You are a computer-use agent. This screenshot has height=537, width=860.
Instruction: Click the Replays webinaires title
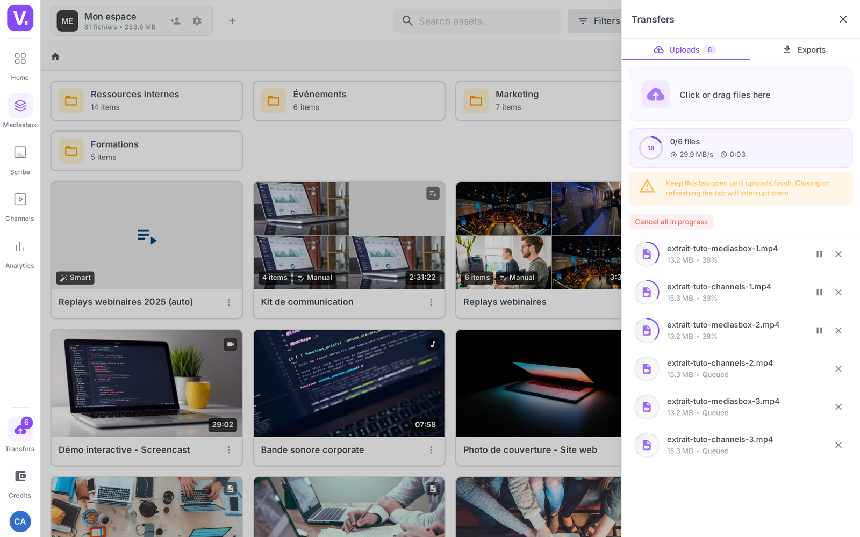[505, 302]
